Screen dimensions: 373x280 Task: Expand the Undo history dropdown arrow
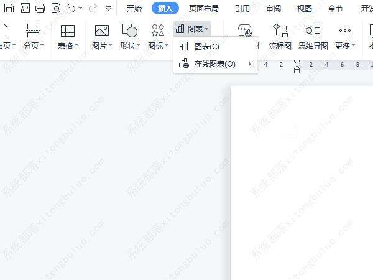pos(81,9)
